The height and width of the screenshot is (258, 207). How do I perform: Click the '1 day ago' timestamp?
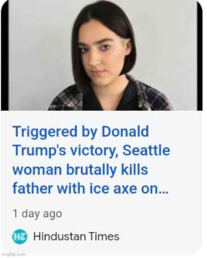pos(37,214)
